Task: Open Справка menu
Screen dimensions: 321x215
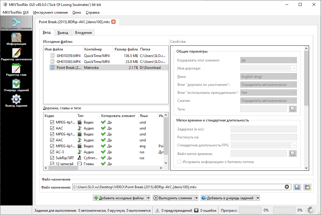Action: (x=93, y=12)
